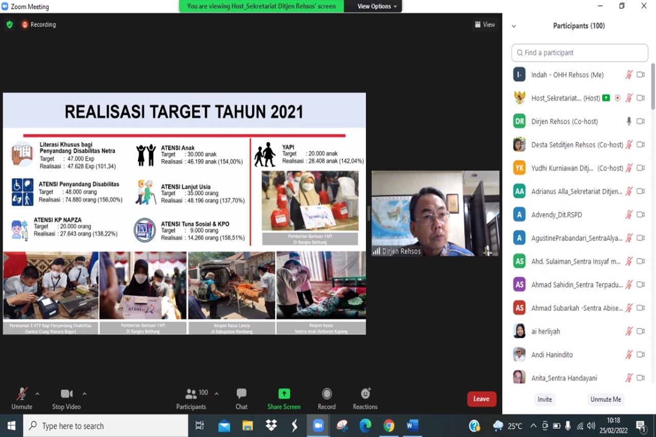Click the Invite button
This screenshot has width=656, height=437.
point(545,400)
